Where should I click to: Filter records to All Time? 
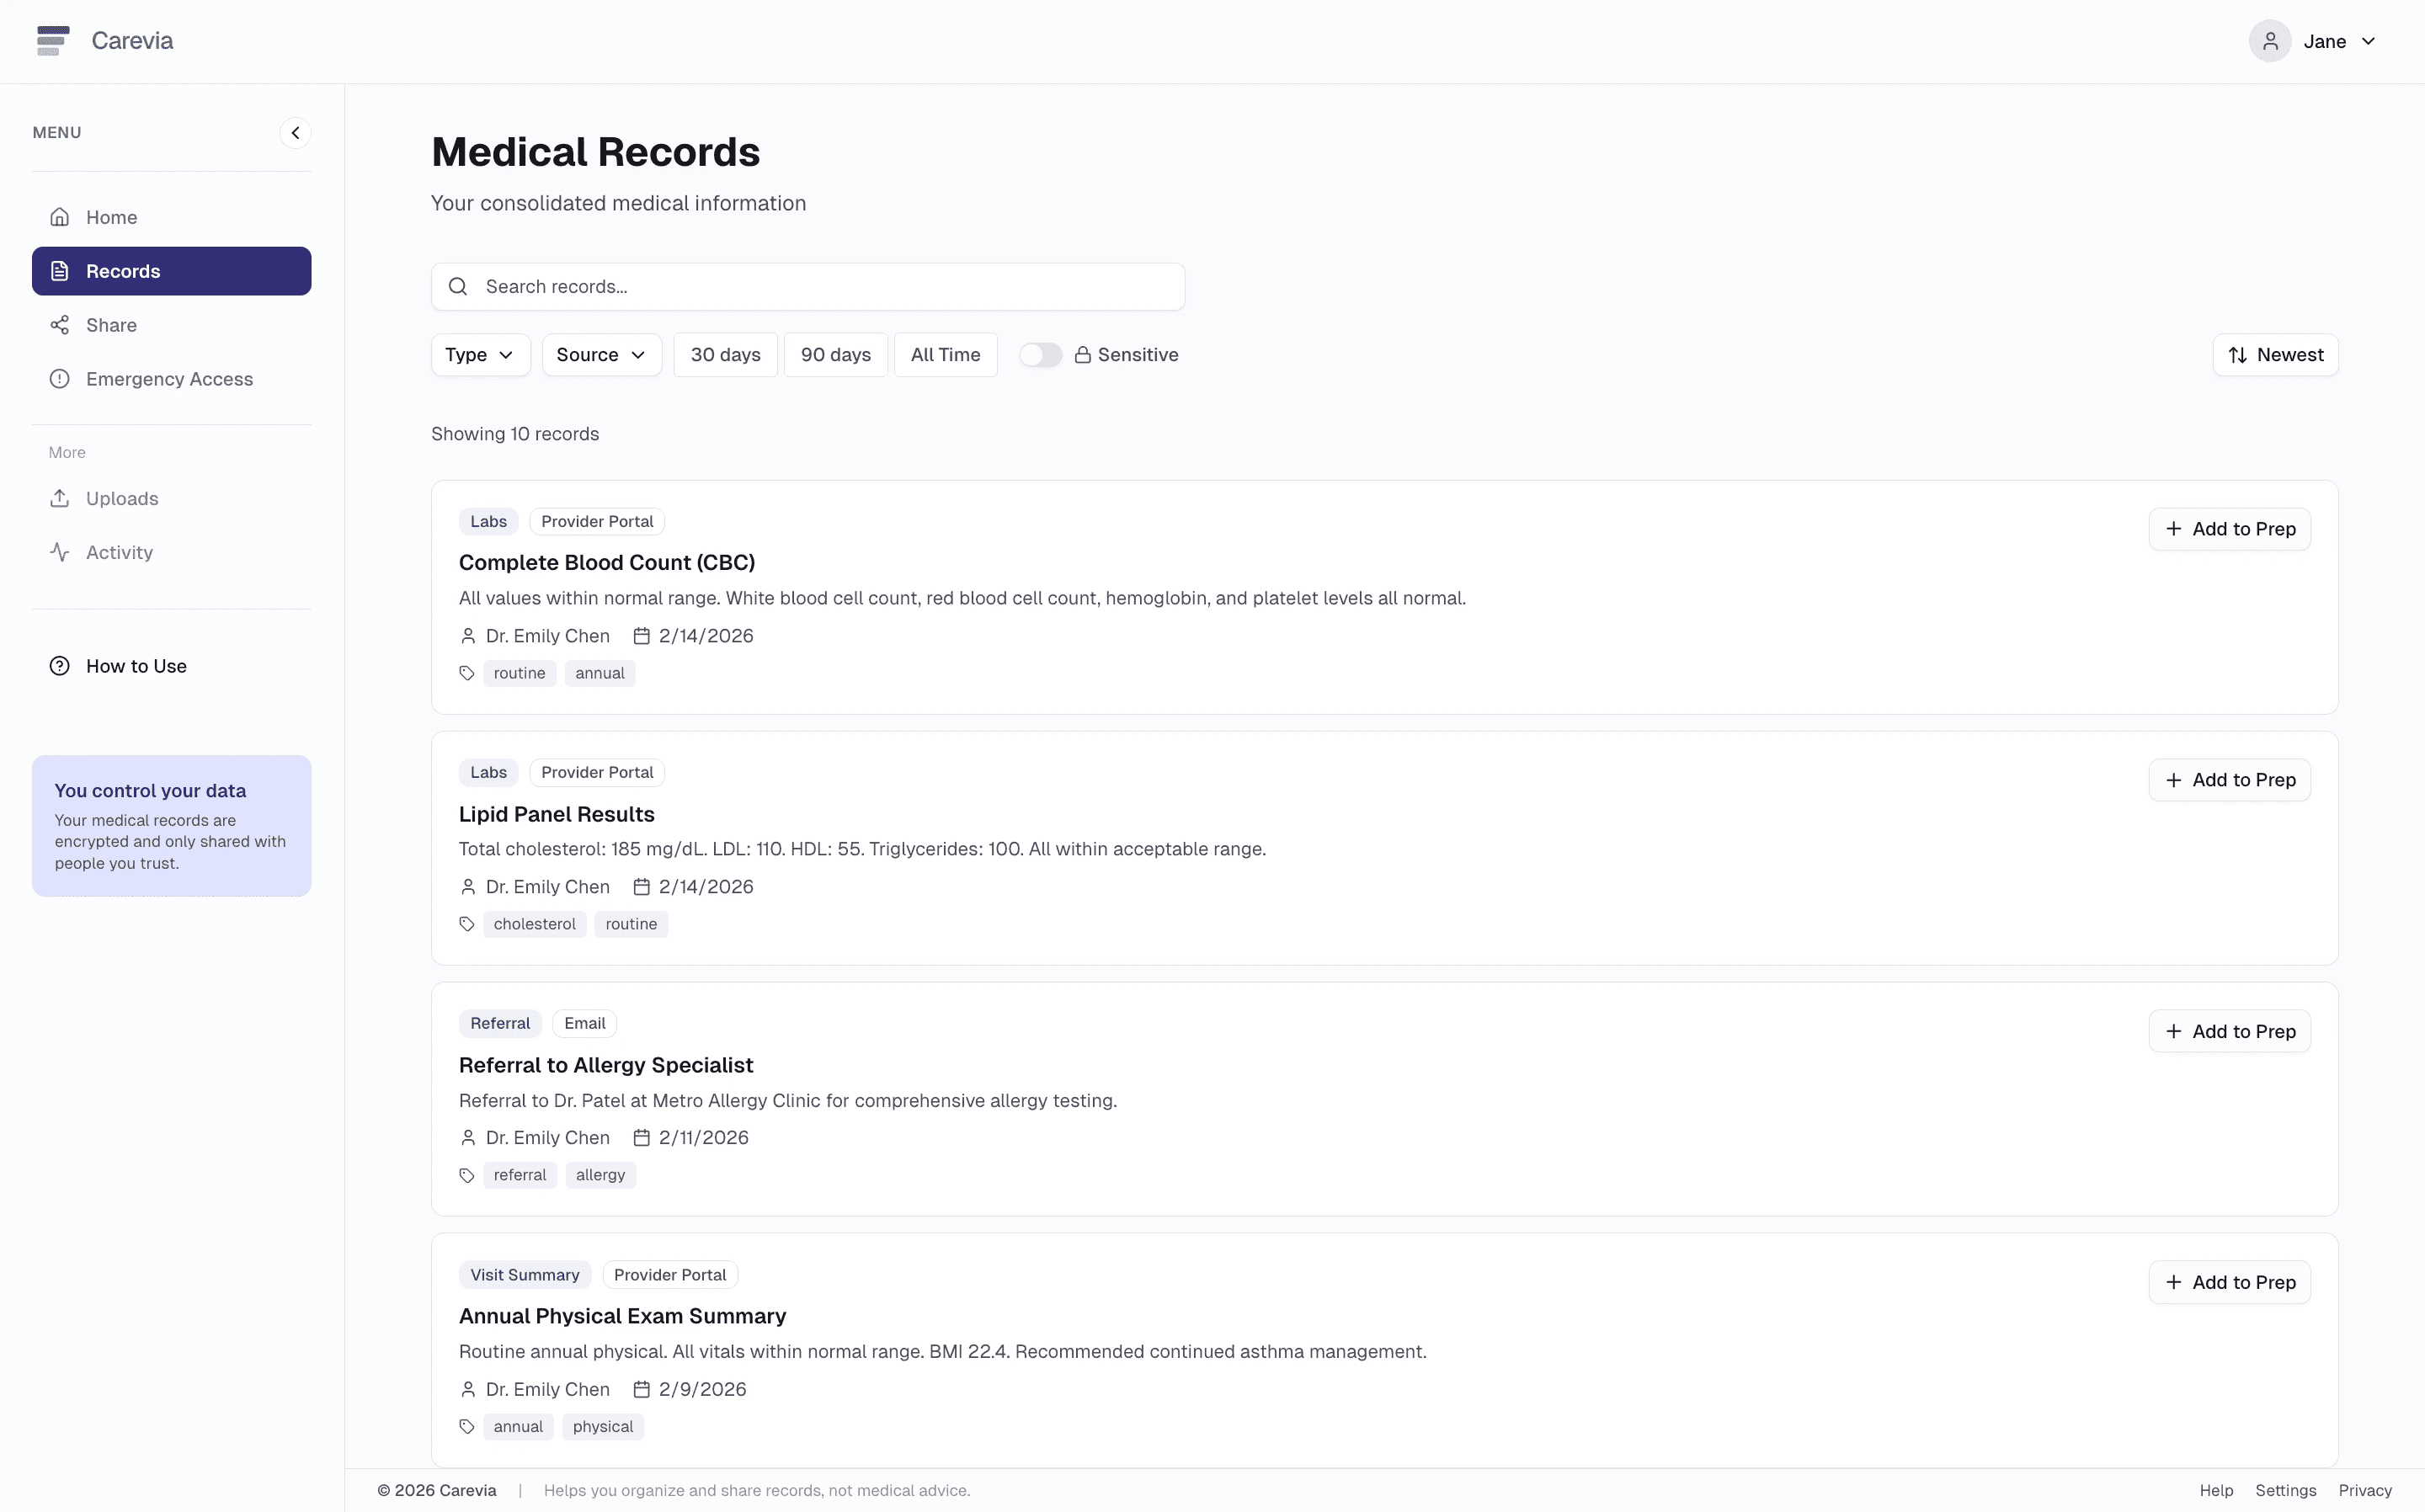pyautogui.click(x=945, y=355)
